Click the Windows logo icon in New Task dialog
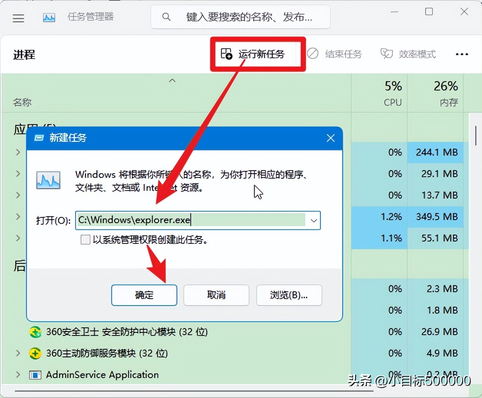The height and width of the screenshot is (398, 482). pos(48,180)
